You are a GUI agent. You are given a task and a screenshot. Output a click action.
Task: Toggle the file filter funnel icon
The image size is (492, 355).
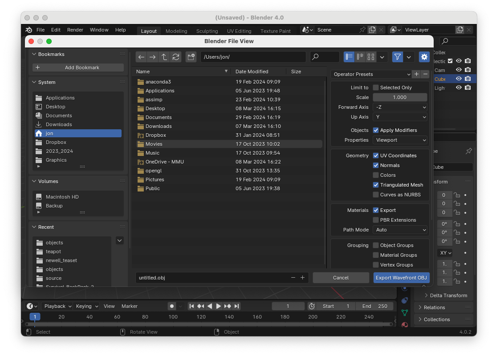[x=397, y=57]
